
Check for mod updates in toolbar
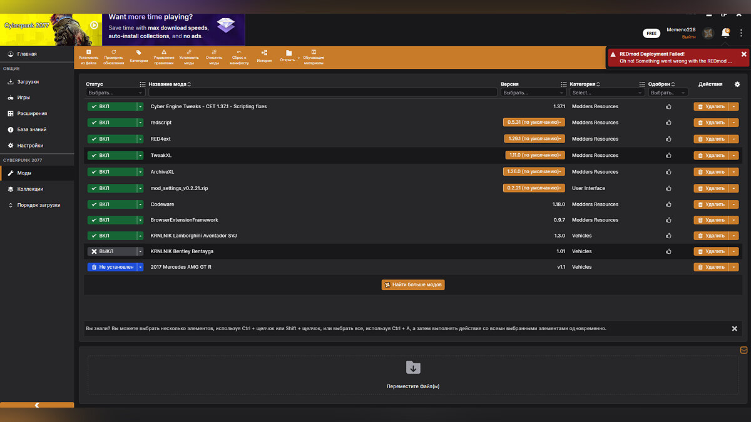coord(113,53)
